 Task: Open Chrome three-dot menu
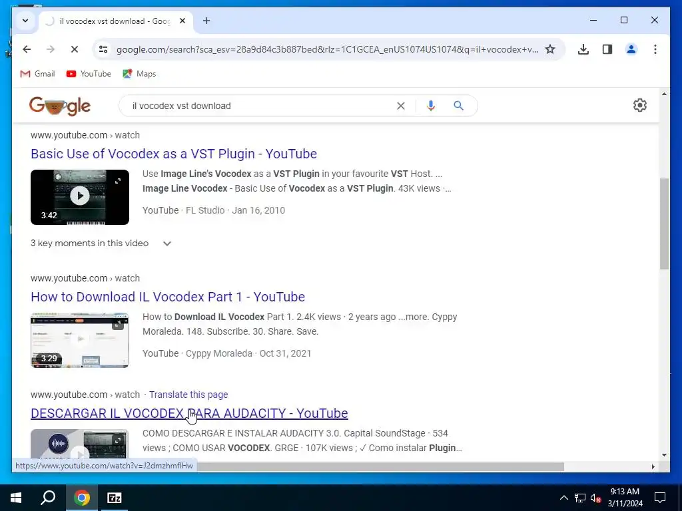(x=655, y=49)
